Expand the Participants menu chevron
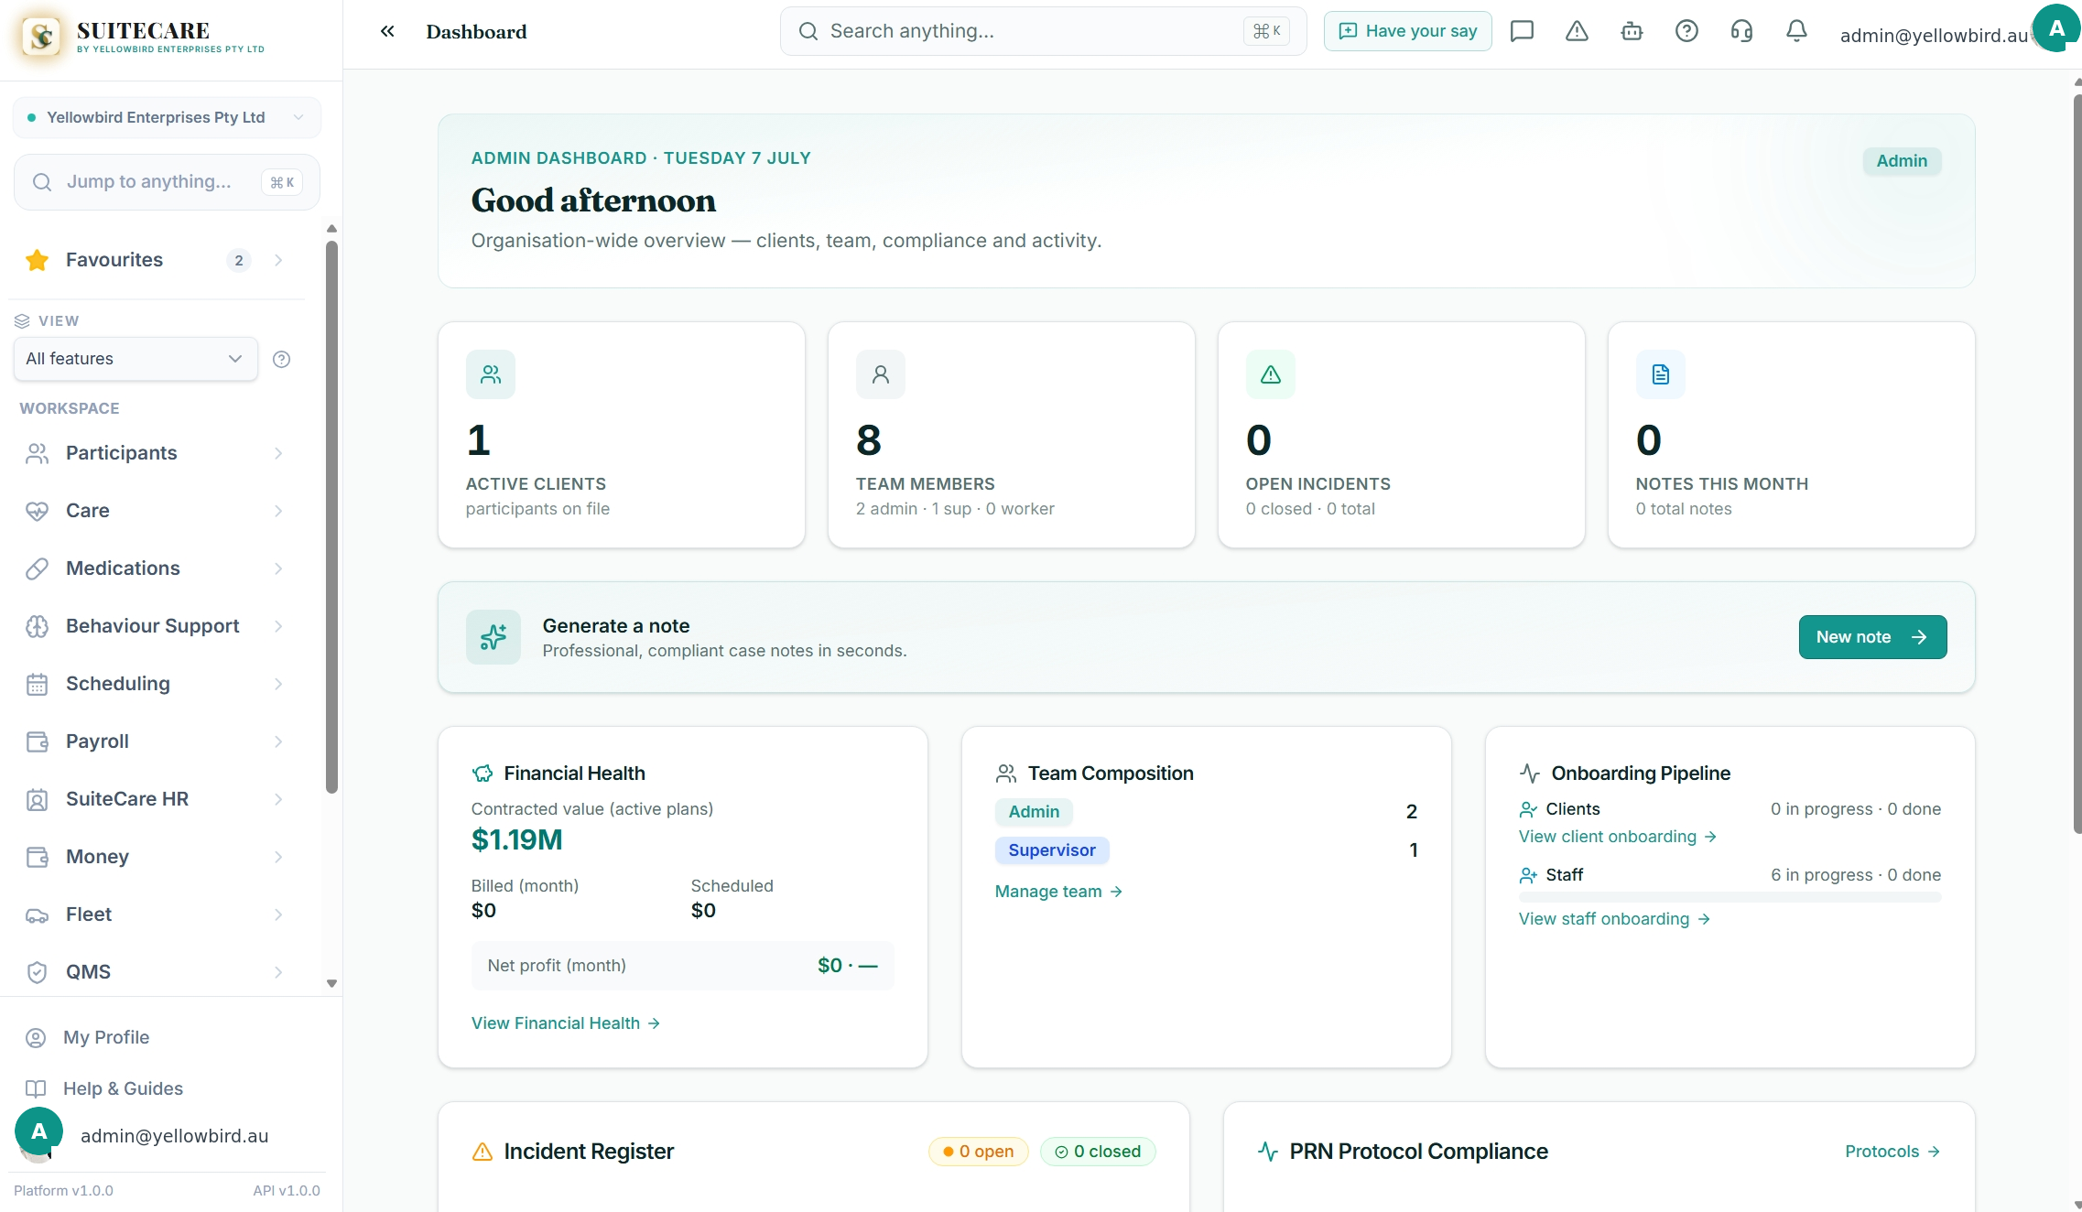The width and height of the screenshot is (2082, 1212). (278, 453)
